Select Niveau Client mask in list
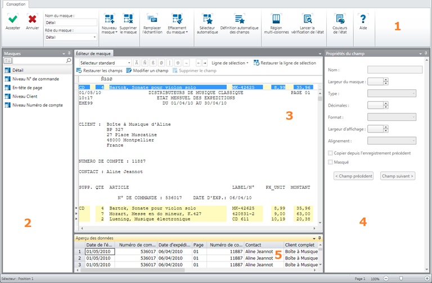This screenshot has height=283, width=432. pyautogui.click(x=24, y=96)
